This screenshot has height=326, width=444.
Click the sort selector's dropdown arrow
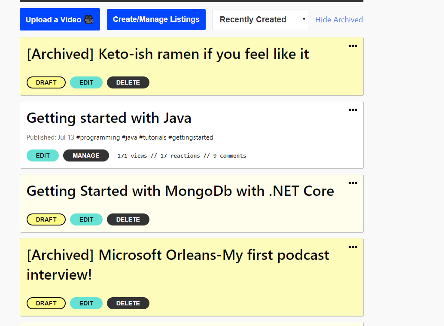304,19
